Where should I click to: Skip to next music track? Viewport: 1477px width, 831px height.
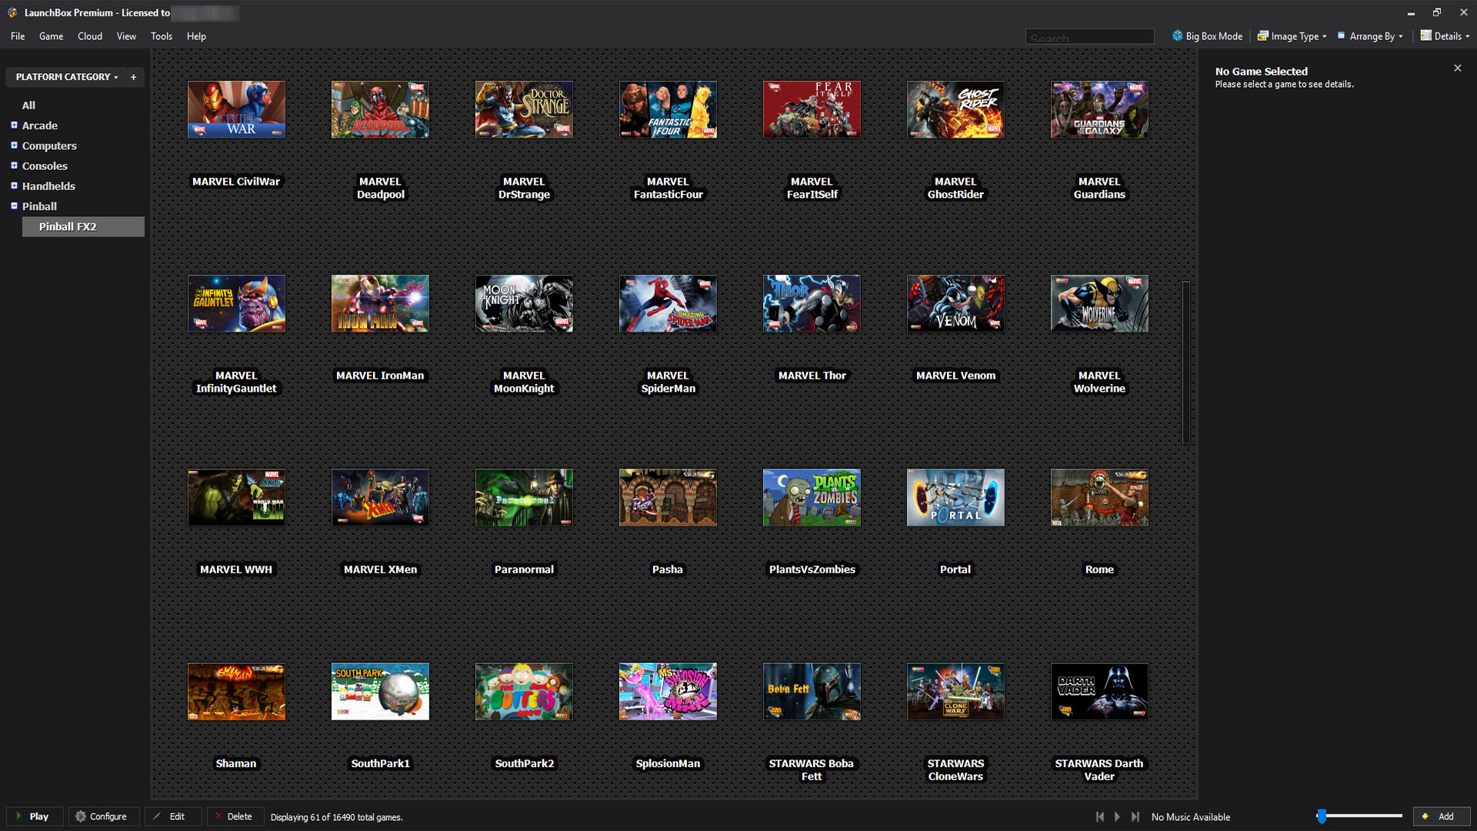click(1135, 816)
